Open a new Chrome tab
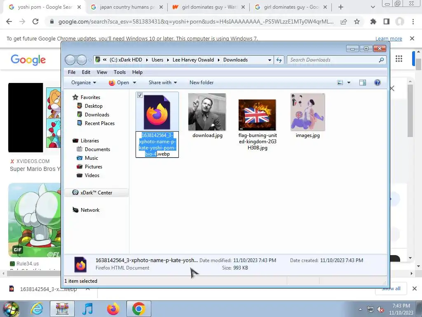Image resolution: width=422 pixels, height=317 pixels. pyautogui.click(x=341, y=7)
